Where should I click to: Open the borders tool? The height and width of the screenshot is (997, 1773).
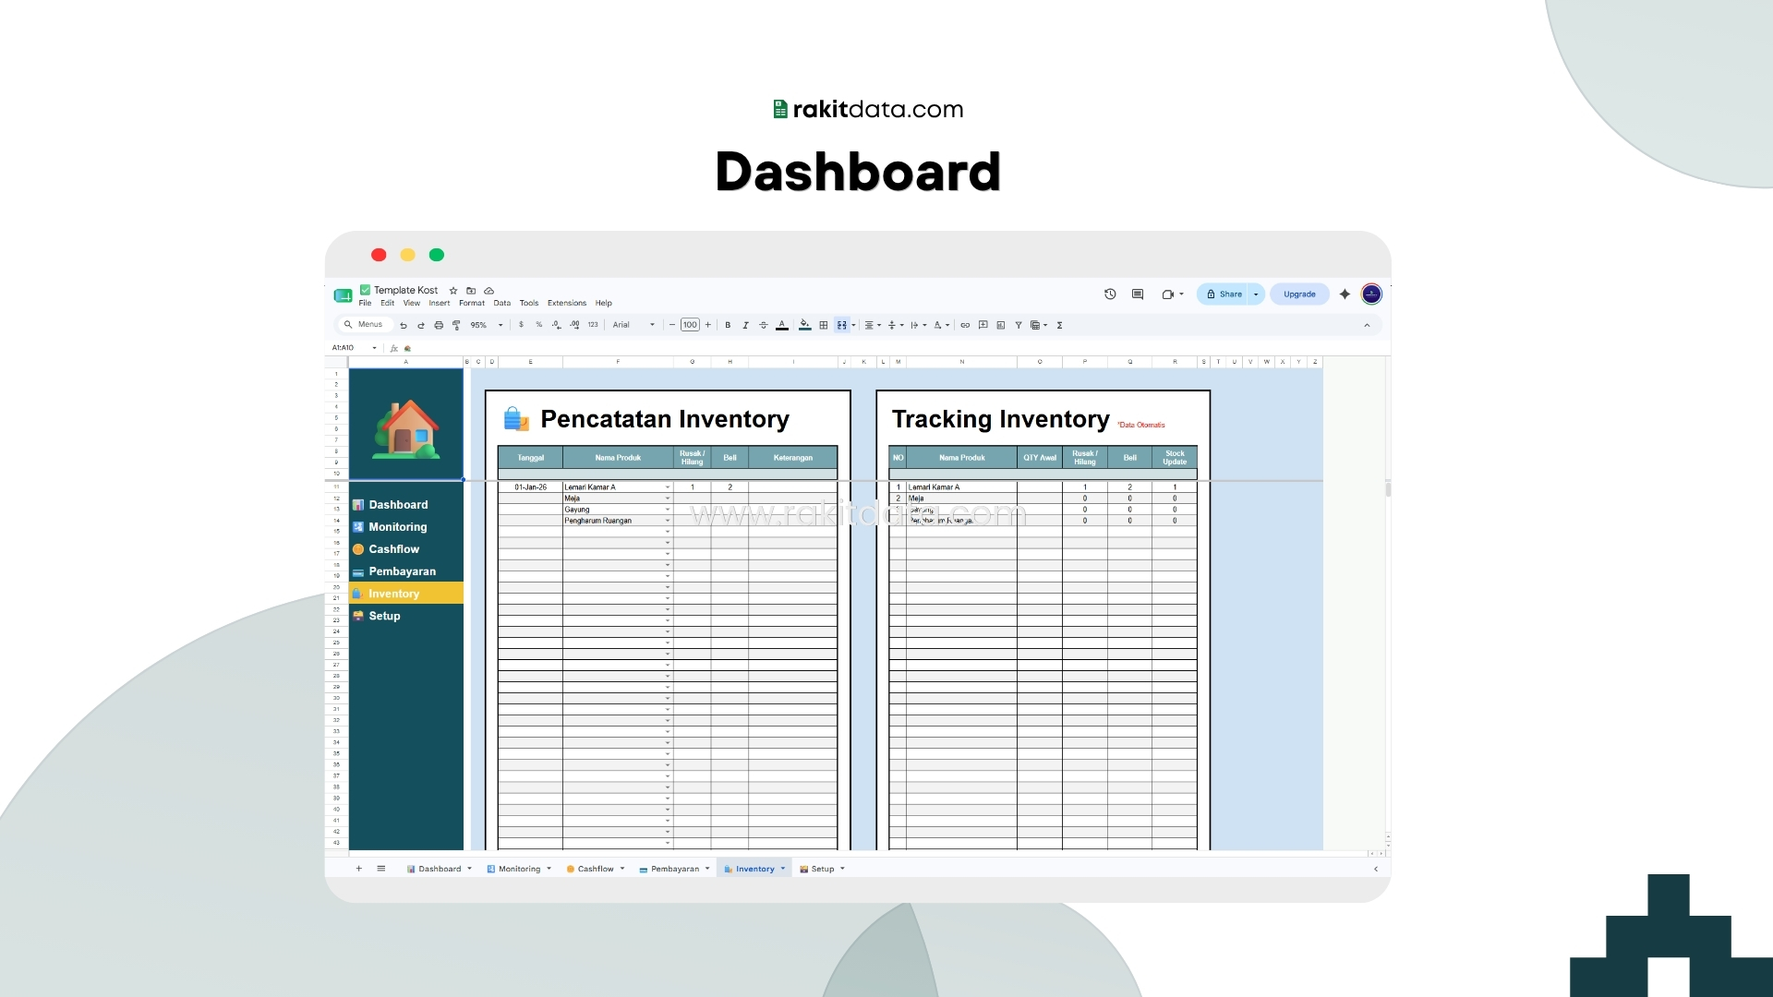click(824, 325)
